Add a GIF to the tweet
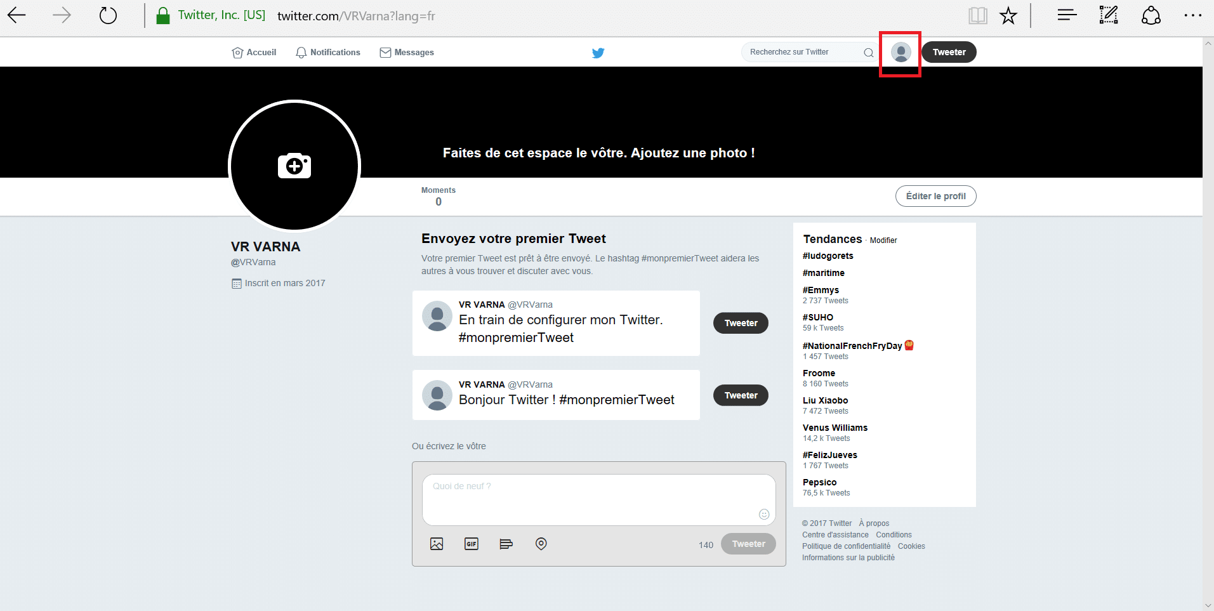1214x611 pixels. pos(472,544)
